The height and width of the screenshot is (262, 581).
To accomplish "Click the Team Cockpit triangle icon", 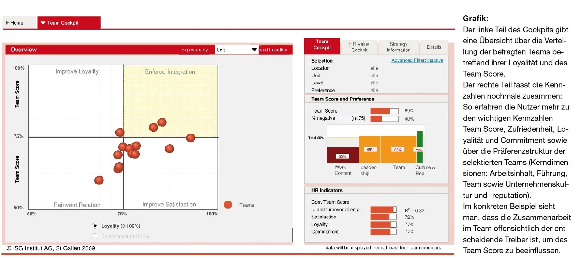I will [x=43, y=23].
